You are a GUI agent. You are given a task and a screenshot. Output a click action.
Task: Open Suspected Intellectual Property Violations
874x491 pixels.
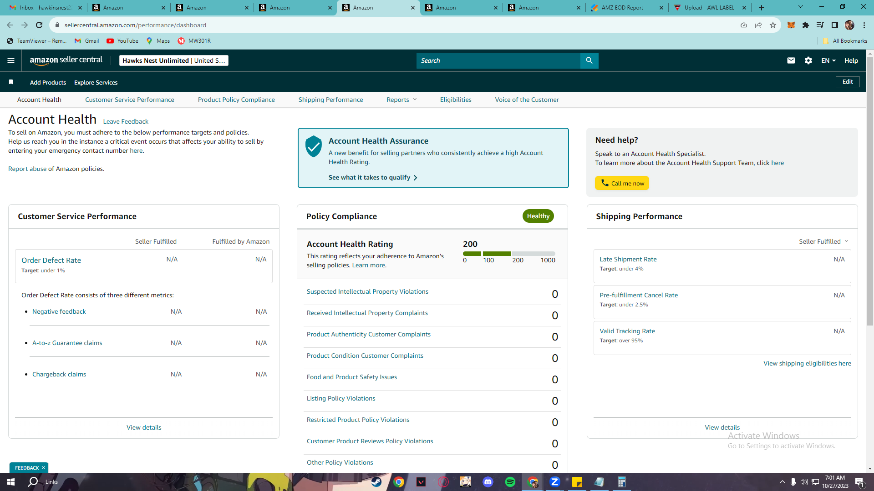[x=367, y=291]
